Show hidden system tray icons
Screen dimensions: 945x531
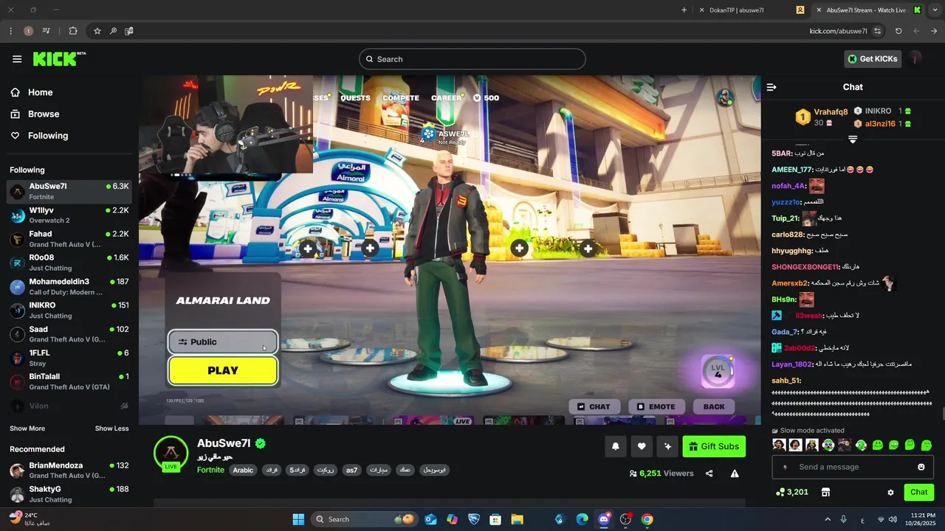click(828, 519)
